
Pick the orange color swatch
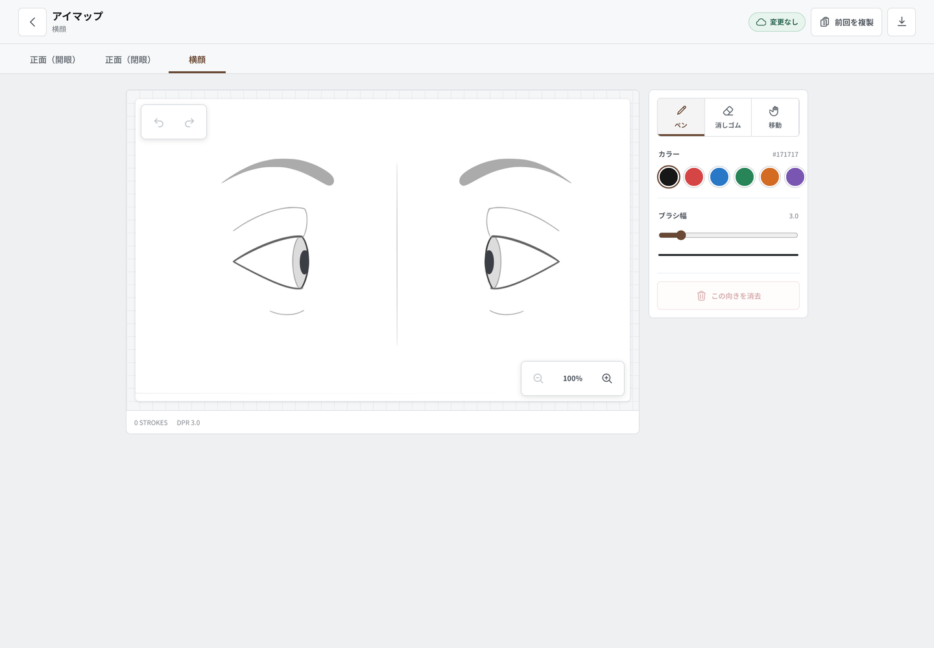(x=770, y=177)
